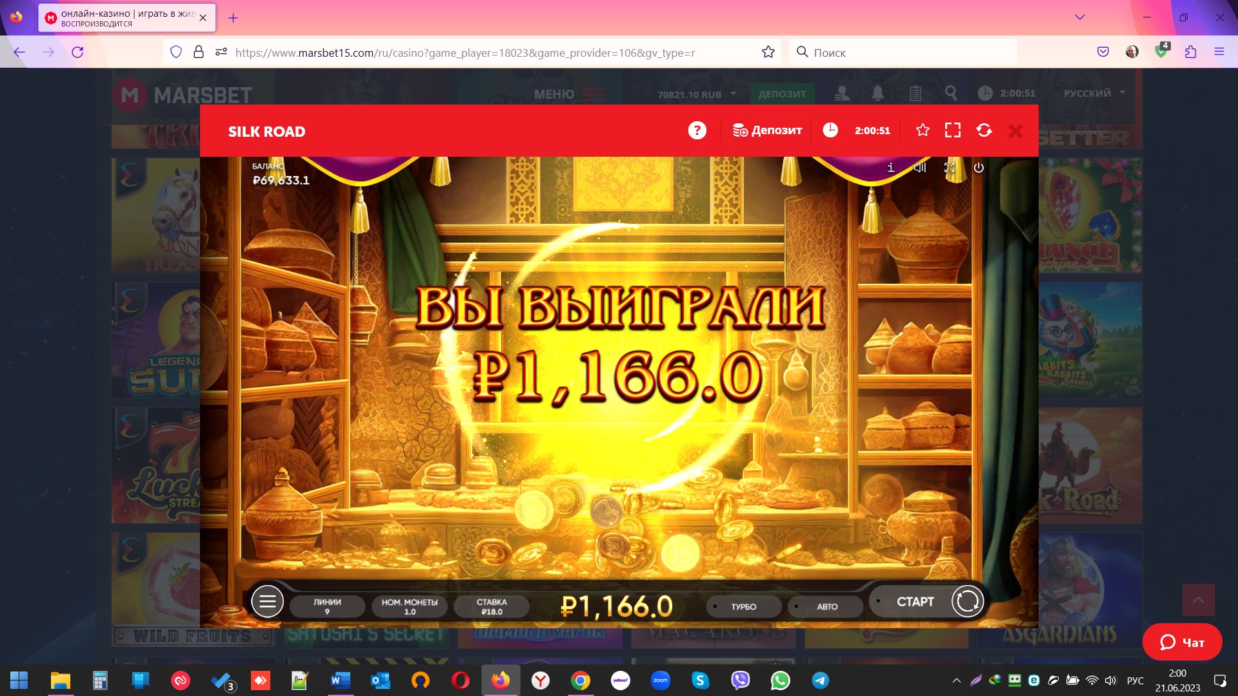This screenshot has height=696, width=1238.
Task: Open the in-game info 'i' icon
Action: click(x=890, y=168)
